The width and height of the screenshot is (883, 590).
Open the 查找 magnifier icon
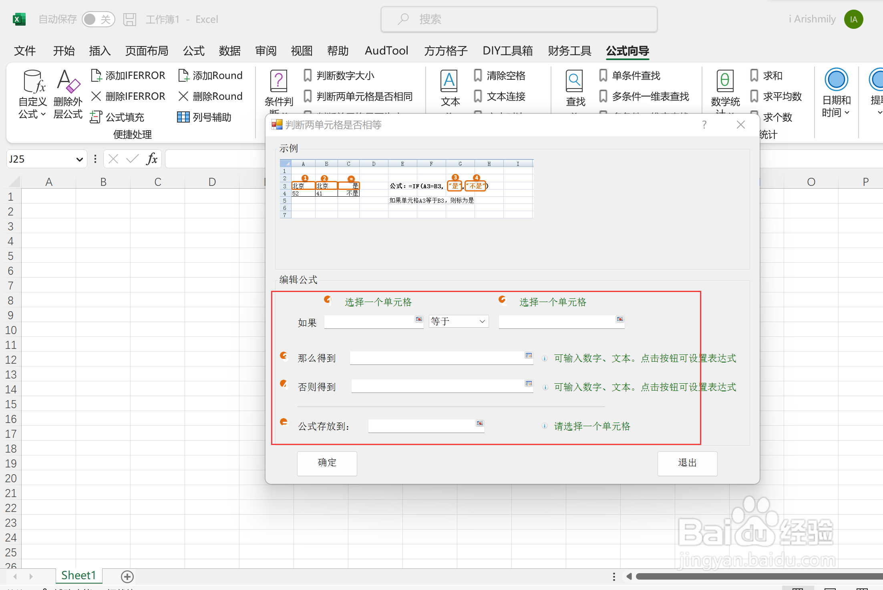tap(575, 81)
